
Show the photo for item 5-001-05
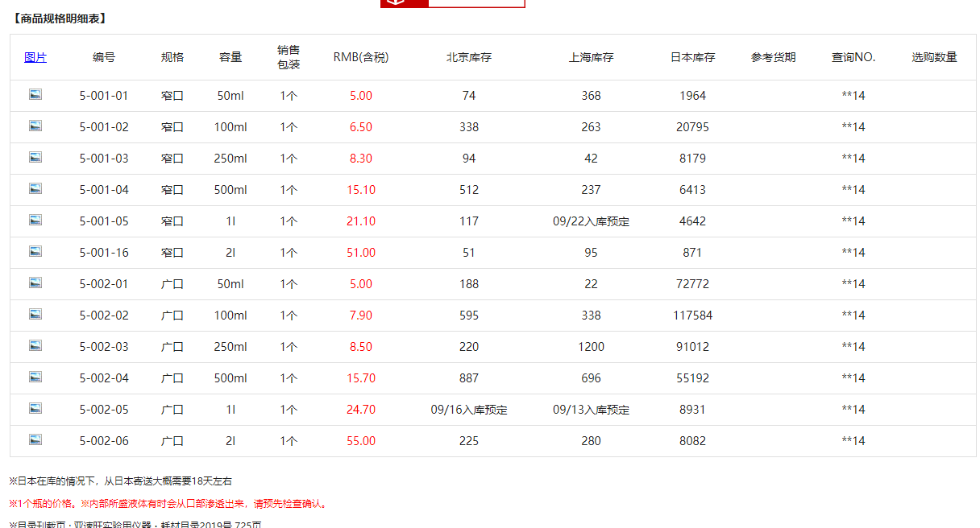point(35,220)
